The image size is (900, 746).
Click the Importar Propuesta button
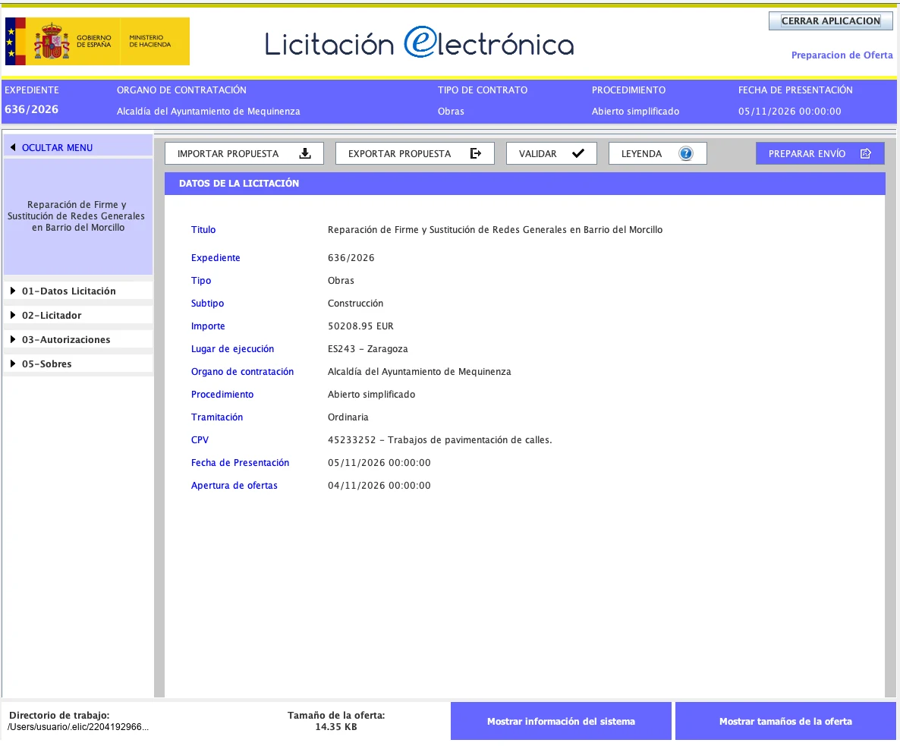pyautogui.click(x=244, y=153)
